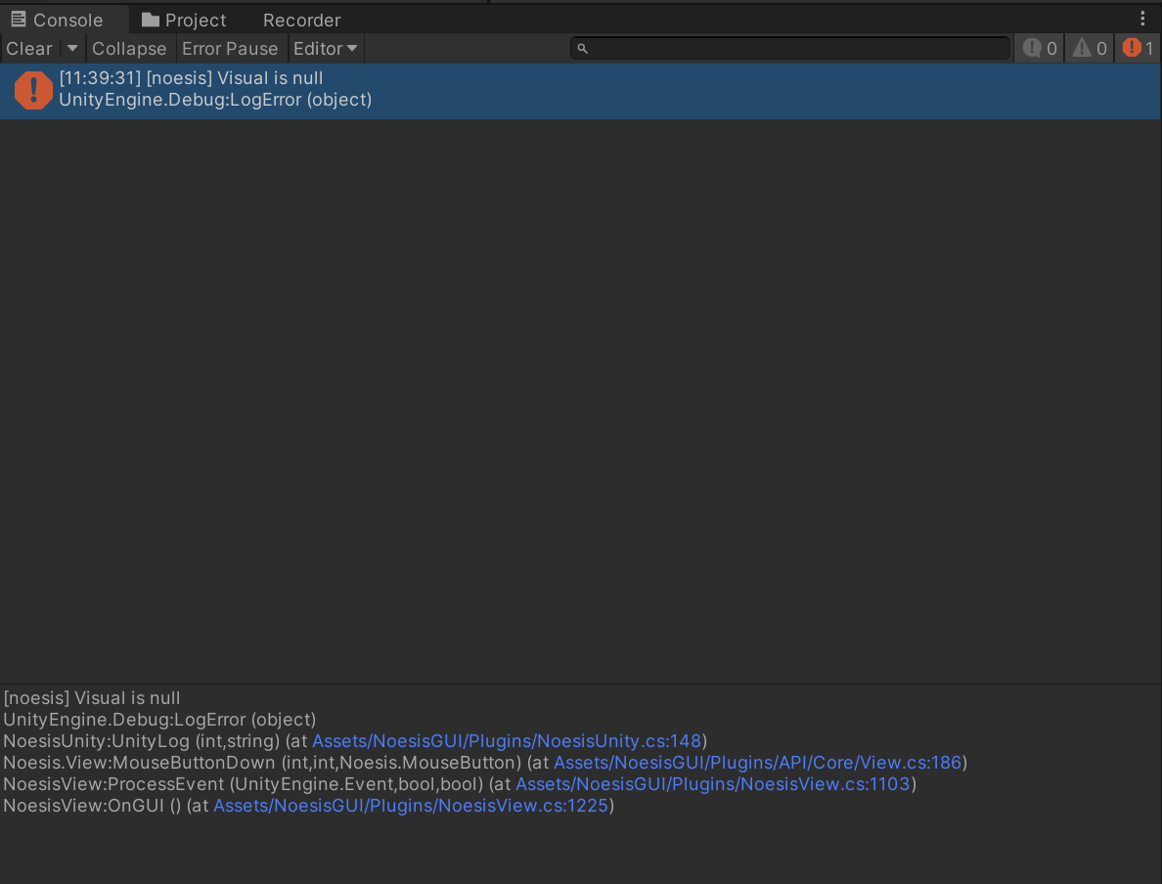Click the magnifier icon in the search box

[x=583, y=49]
